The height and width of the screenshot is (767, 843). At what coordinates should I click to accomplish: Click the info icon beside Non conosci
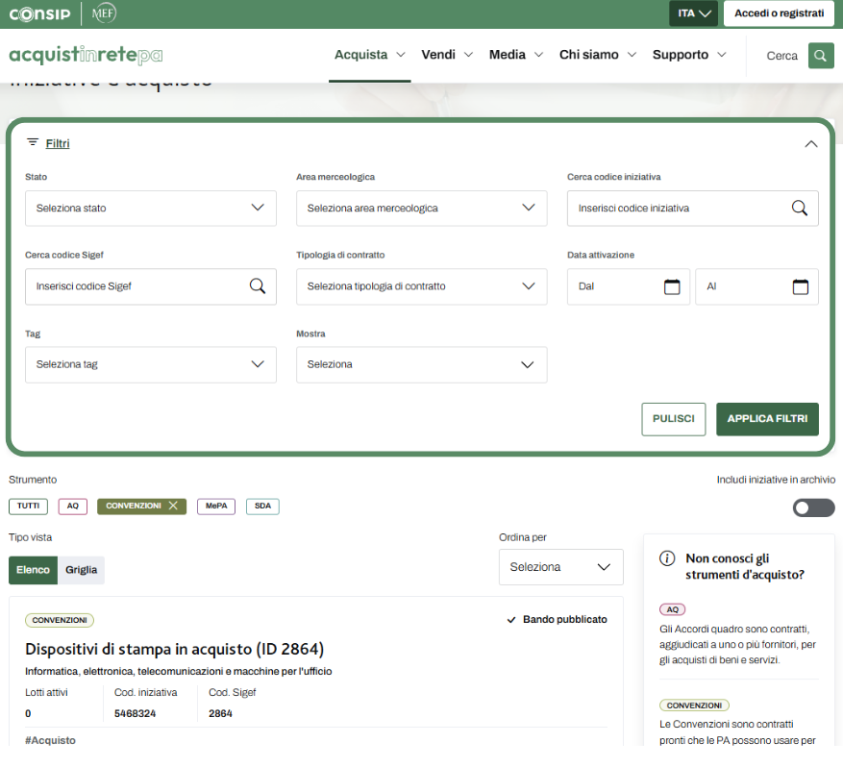pos(667,558)
